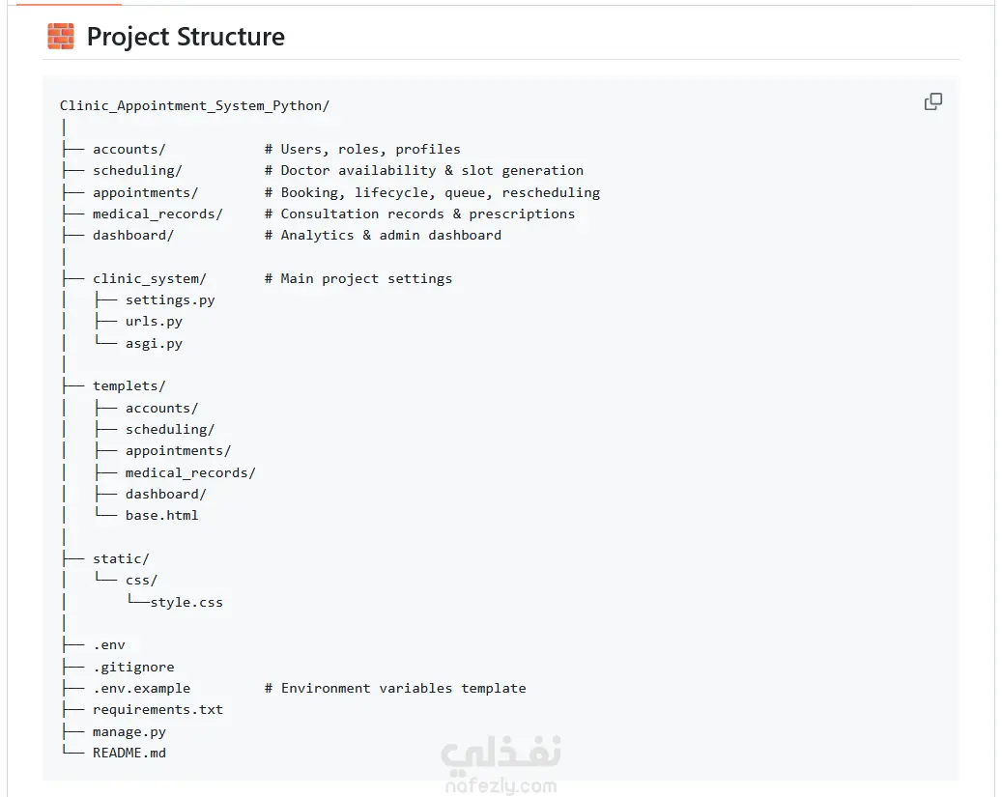Image resolution: width=1002 pixels, height=797 pixels.
Task: Click the templets/ folder entry
Action: coord(129,386)
